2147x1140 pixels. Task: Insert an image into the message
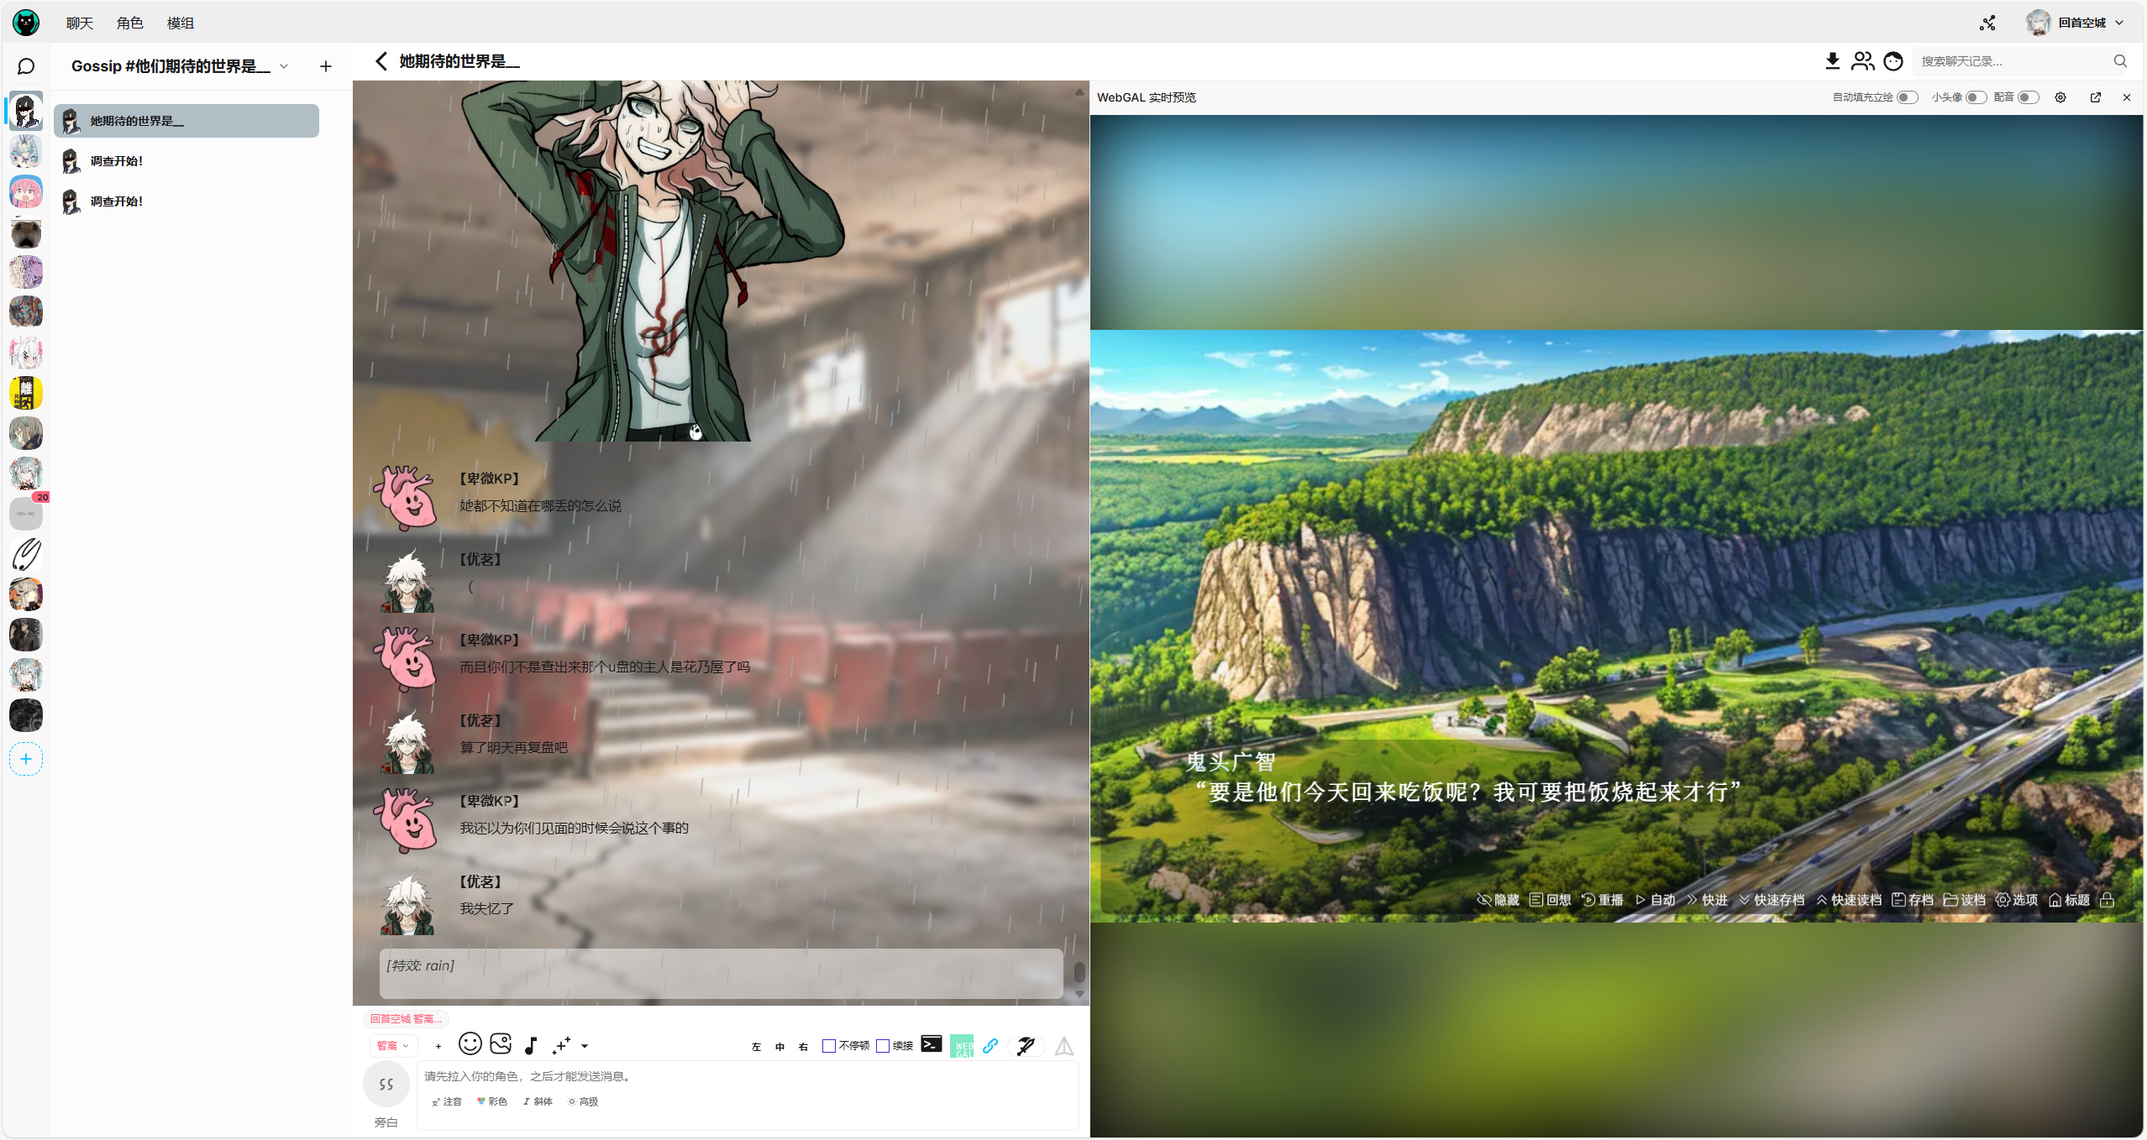click(x=501, y=1044)
